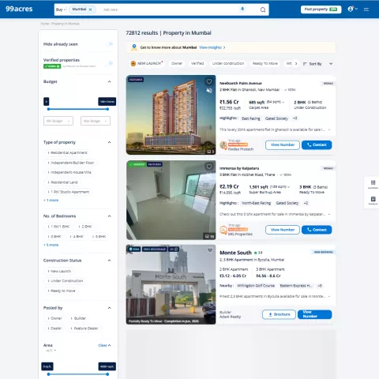Collapse the Type of property section
Viewport: 379px width, 379px height.
[110, 142]
